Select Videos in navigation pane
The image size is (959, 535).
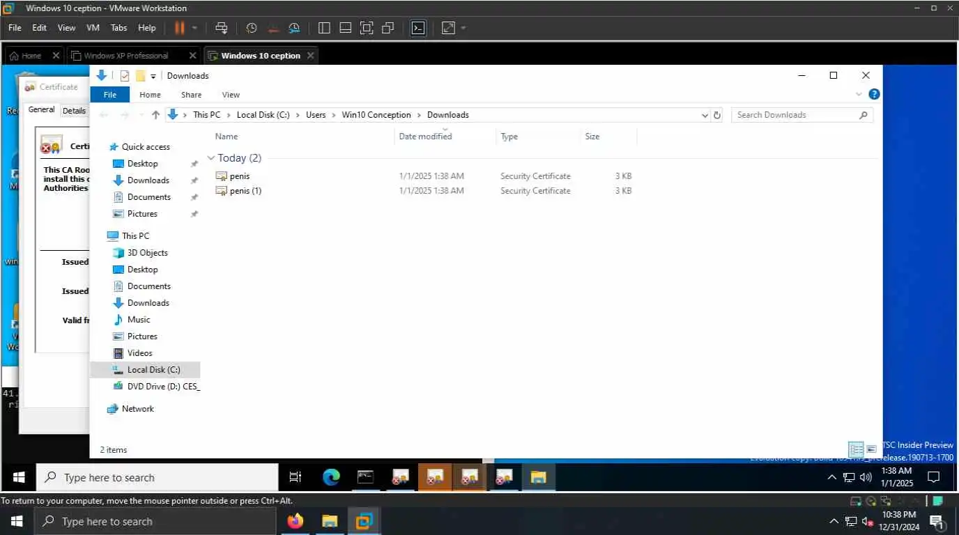139,353
